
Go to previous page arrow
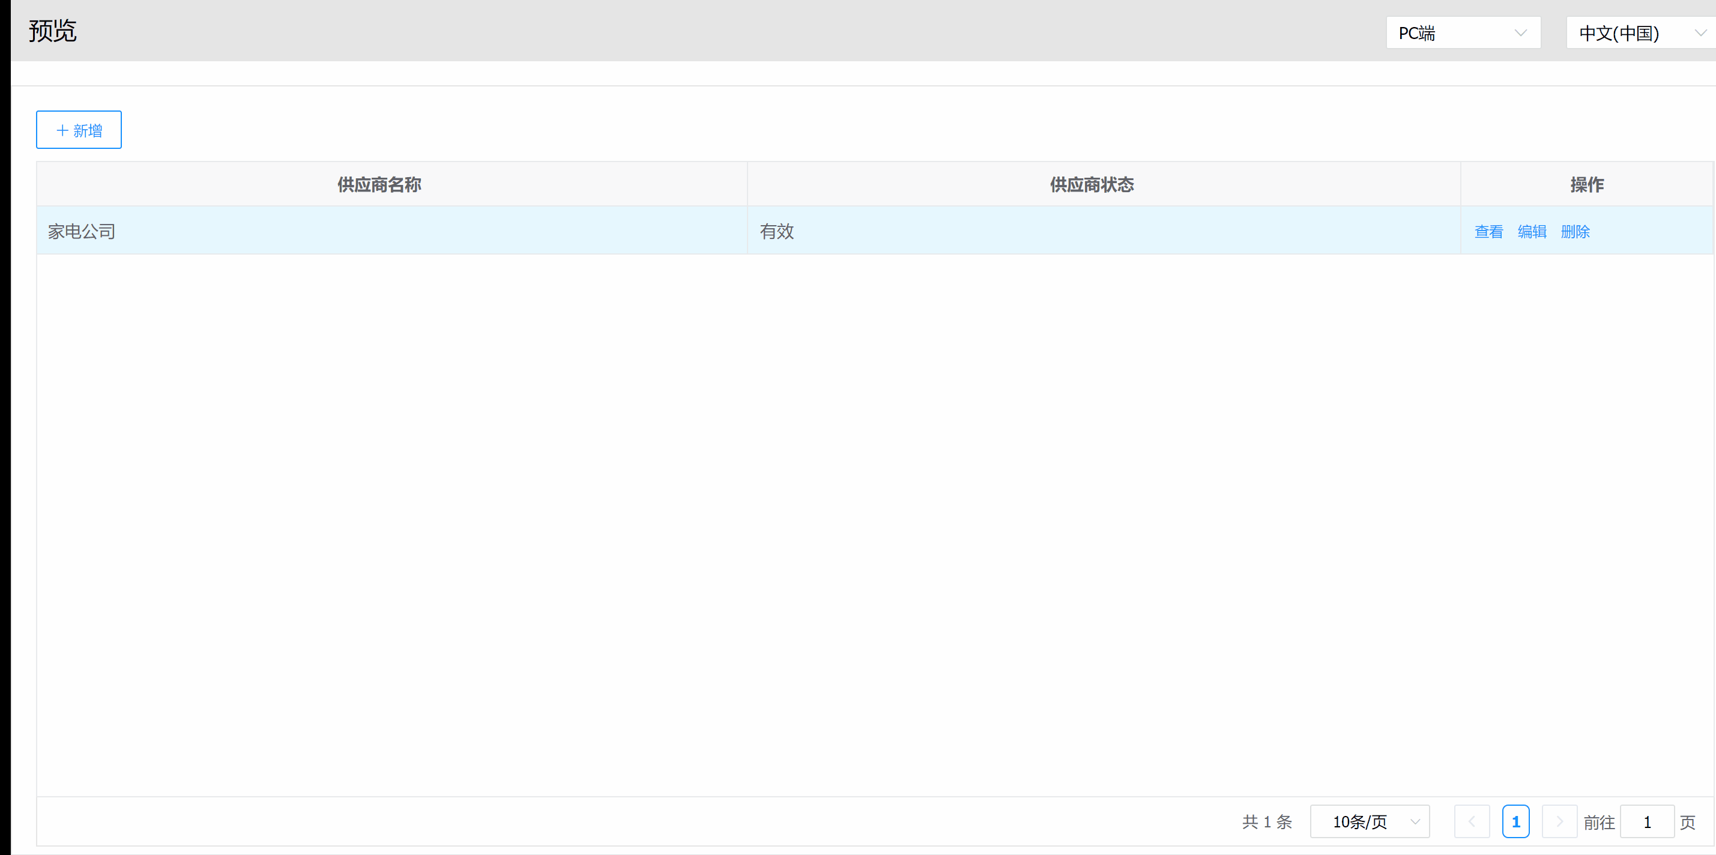click(x=1472, y=822)
